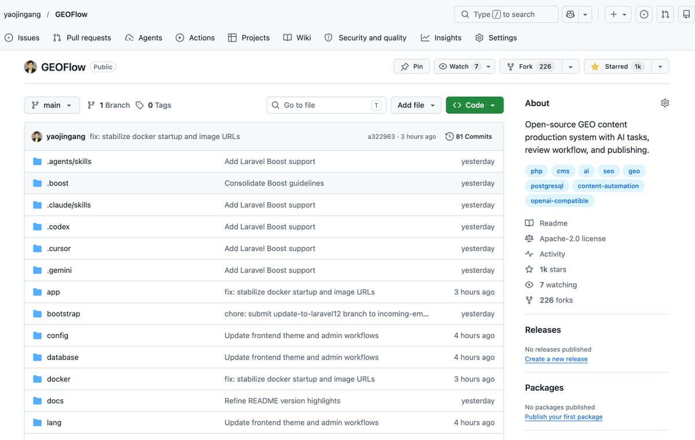Open the lang folder
The width and height of the screenshot is (695, 440).
(x=54, y=422)
